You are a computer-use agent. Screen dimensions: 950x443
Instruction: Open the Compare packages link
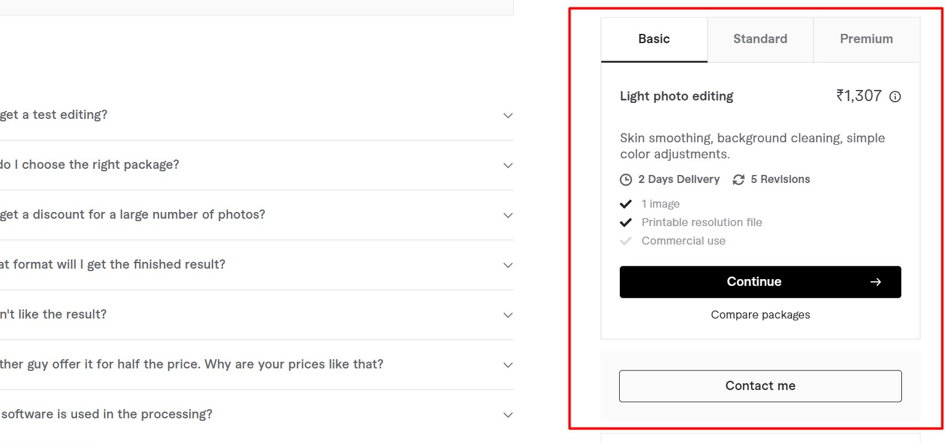(760, 315)
